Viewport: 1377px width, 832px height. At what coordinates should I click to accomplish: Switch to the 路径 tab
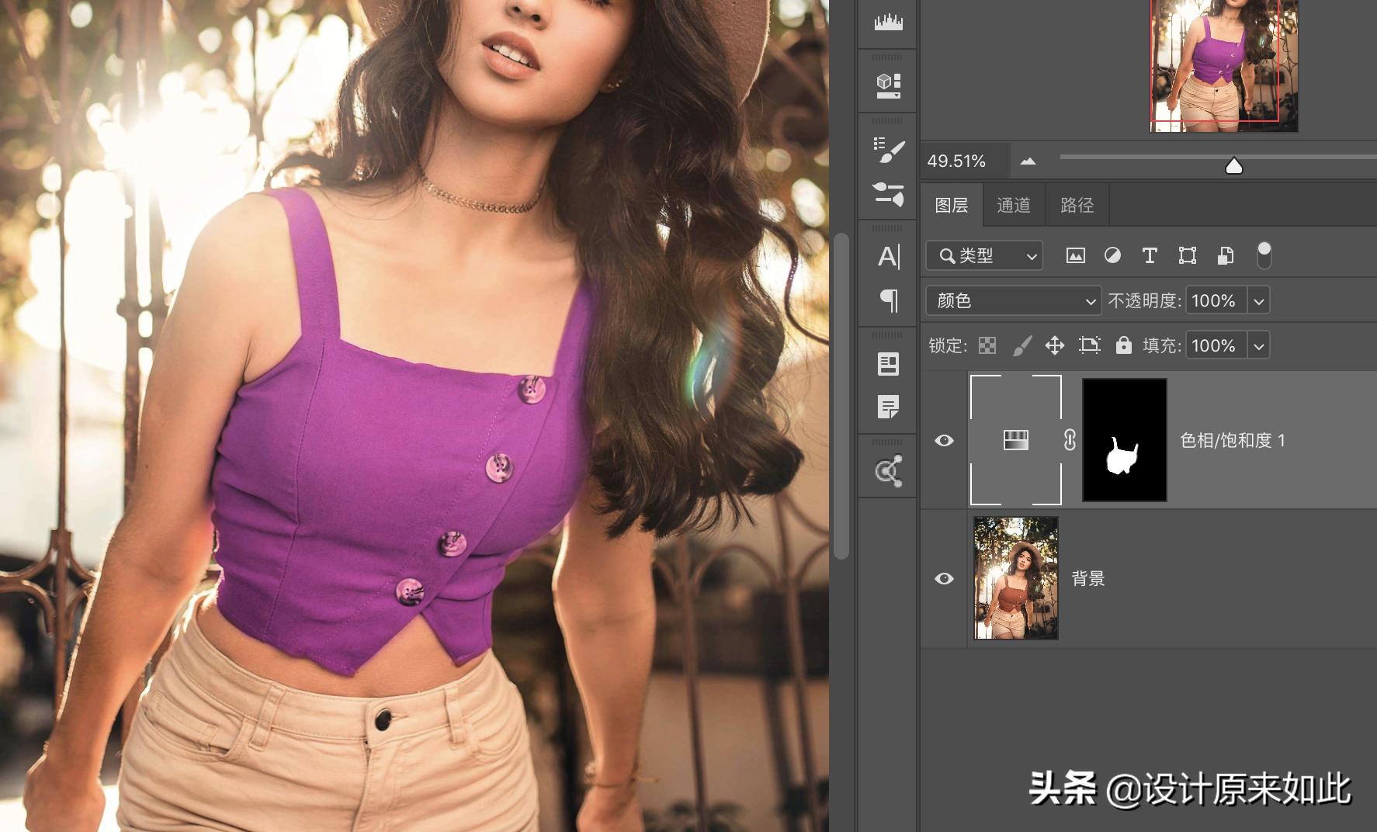1077,205
